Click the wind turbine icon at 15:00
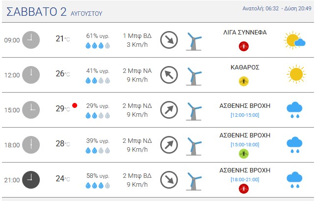This screenshot has height=201, width=315. coord(194,111)
